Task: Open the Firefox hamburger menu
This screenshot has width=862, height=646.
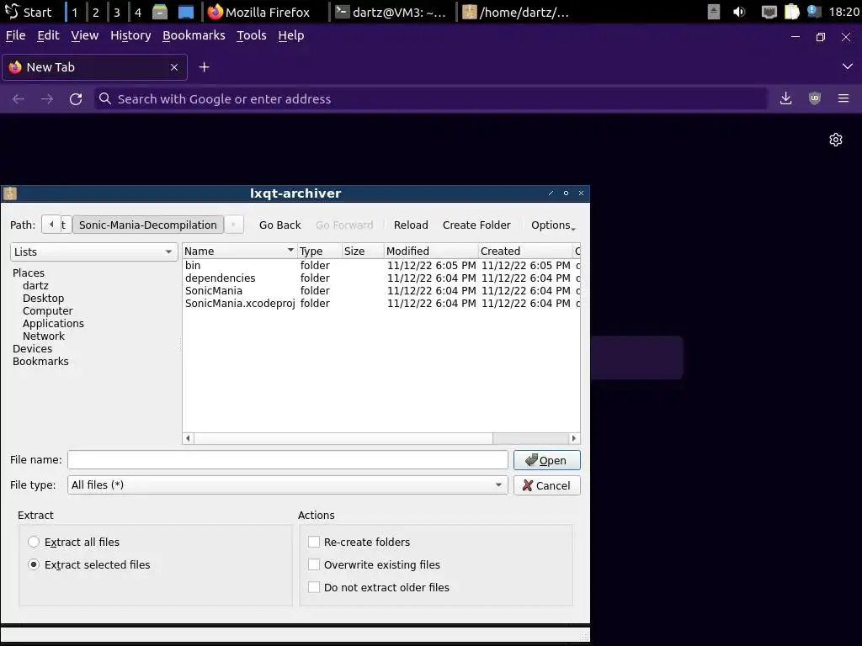Action: click(x=843, y=98)
